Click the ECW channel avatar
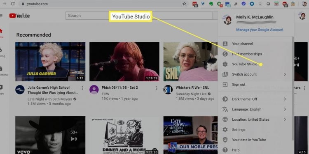 [x=94, y=90]
